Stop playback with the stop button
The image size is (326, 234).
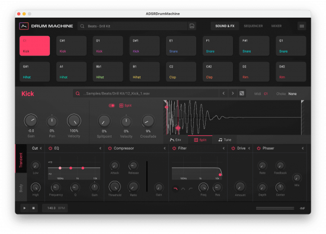click(33, 208)
